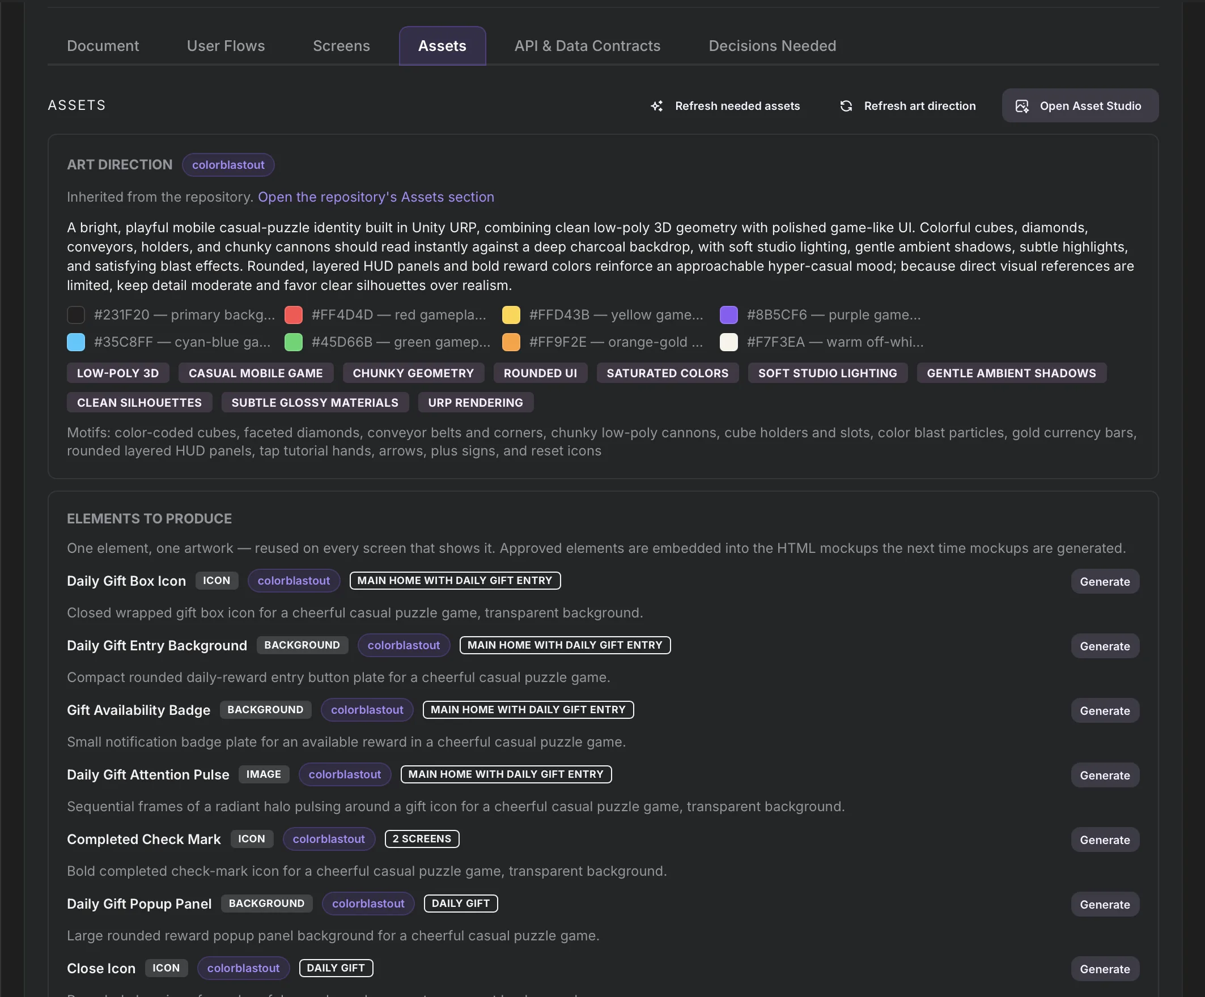Choose the #35C8FF cyan-blue swatch
This screenshot has height=997, width=1205.
point(76,343)
